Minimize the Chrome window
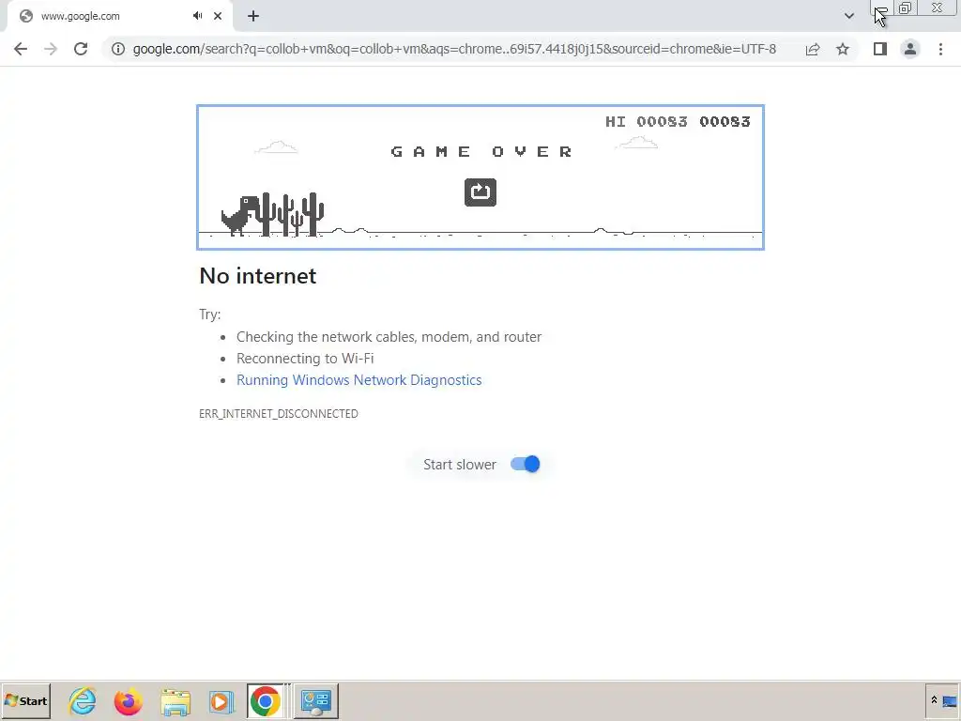Viewport: 961px width, 721px height. pyautogui.click(x=880, y=8)
